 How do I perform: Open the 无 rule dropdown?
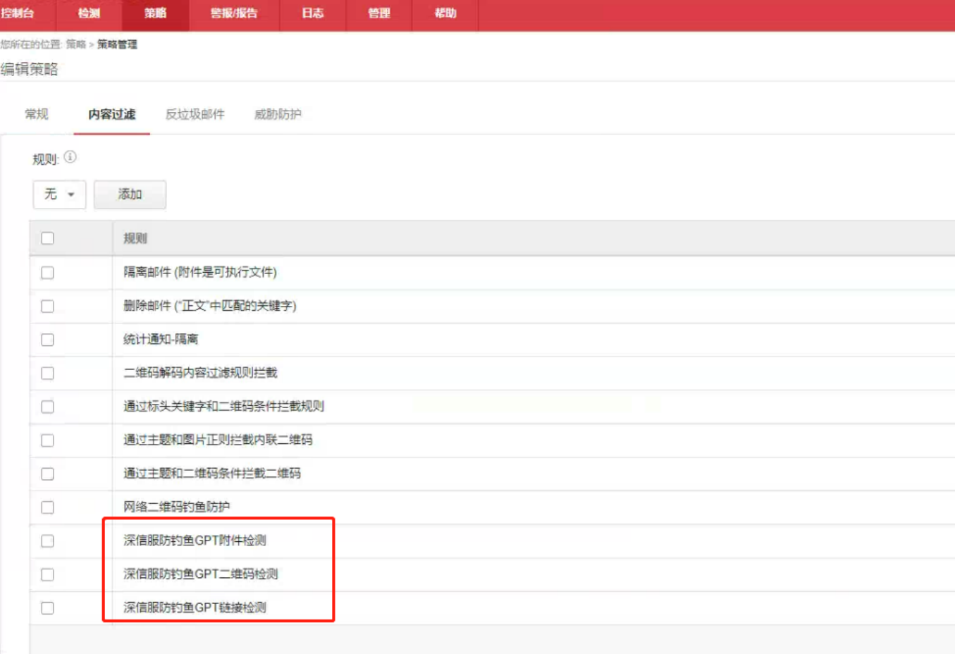click(59, 195)
